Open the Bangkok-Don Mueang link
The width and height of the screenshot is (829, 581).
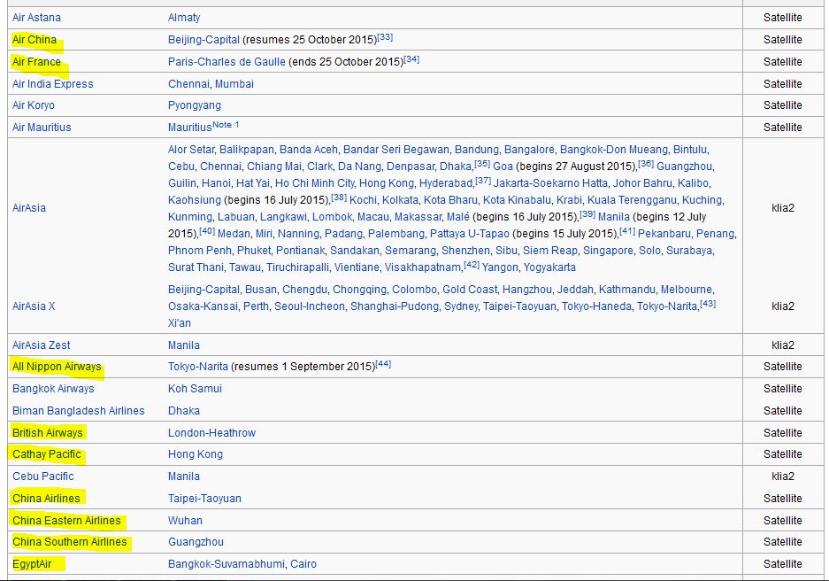tap(614, 150)
